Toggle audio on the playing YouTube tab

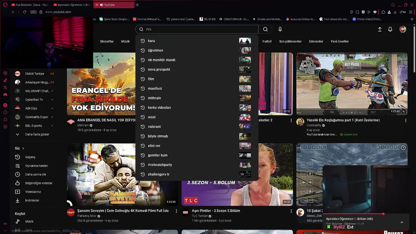101,5
